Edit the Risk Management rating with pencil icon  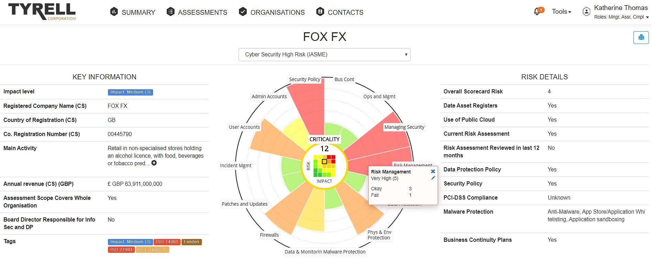433,178
